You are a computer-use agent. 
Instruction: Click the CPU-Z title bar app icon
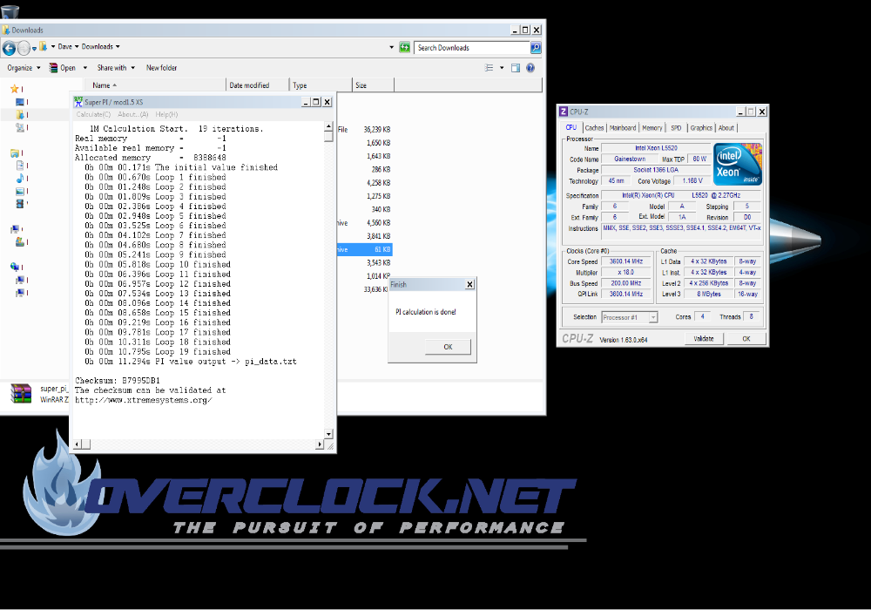point(564,112)
